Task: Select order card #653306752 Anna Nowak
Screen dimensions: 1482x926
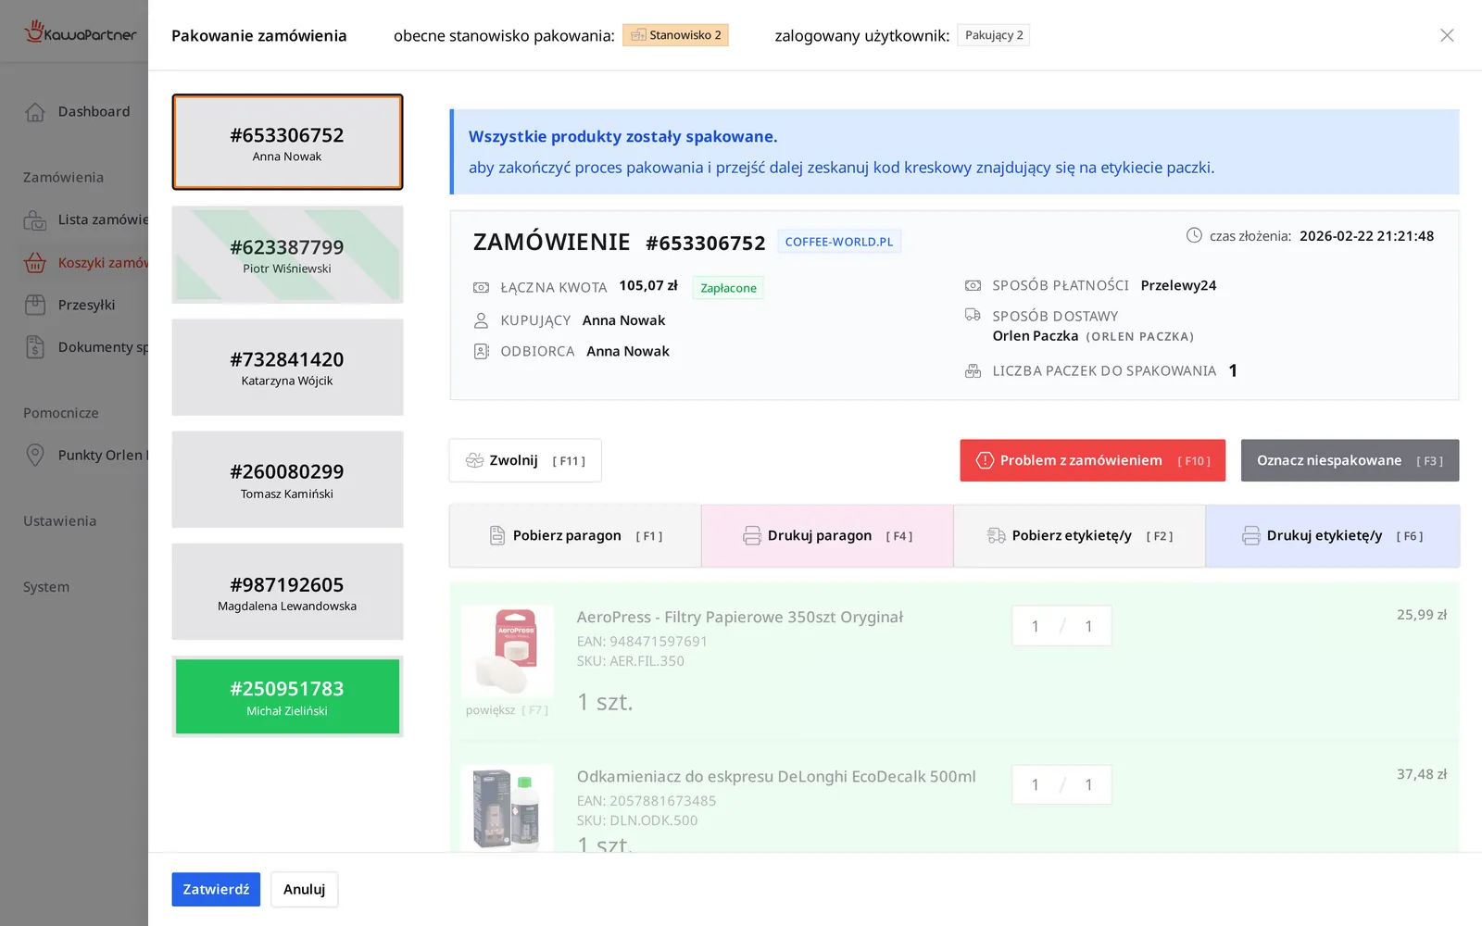Action: pos(287,142)
